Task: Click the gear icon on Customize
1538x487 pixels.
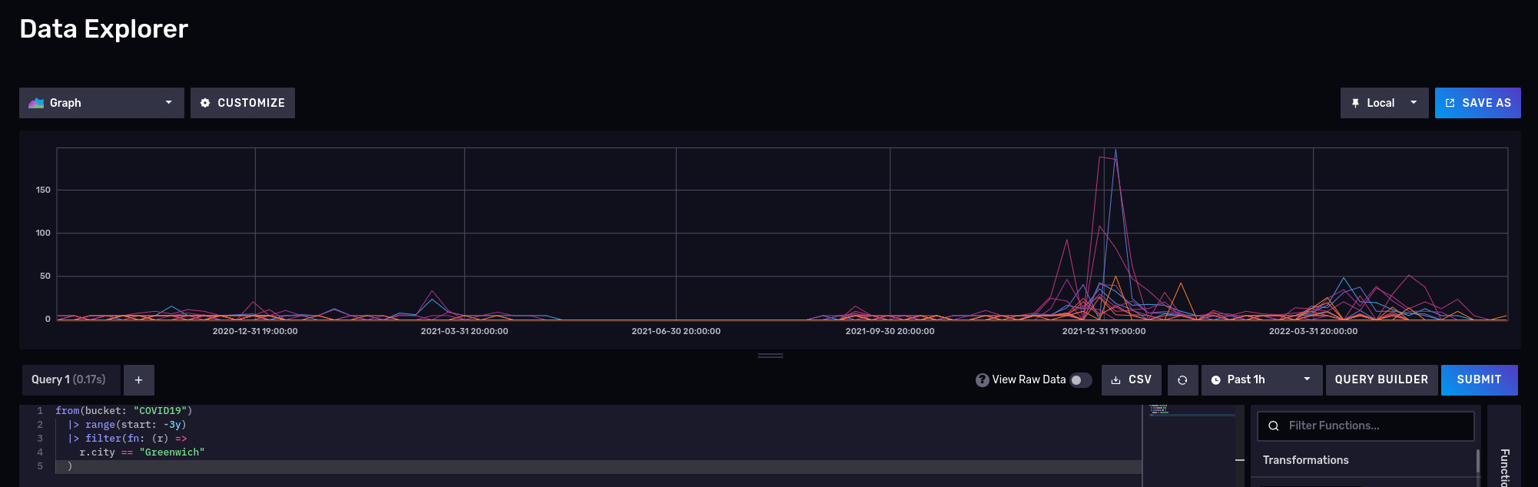Action: [205, 103]
